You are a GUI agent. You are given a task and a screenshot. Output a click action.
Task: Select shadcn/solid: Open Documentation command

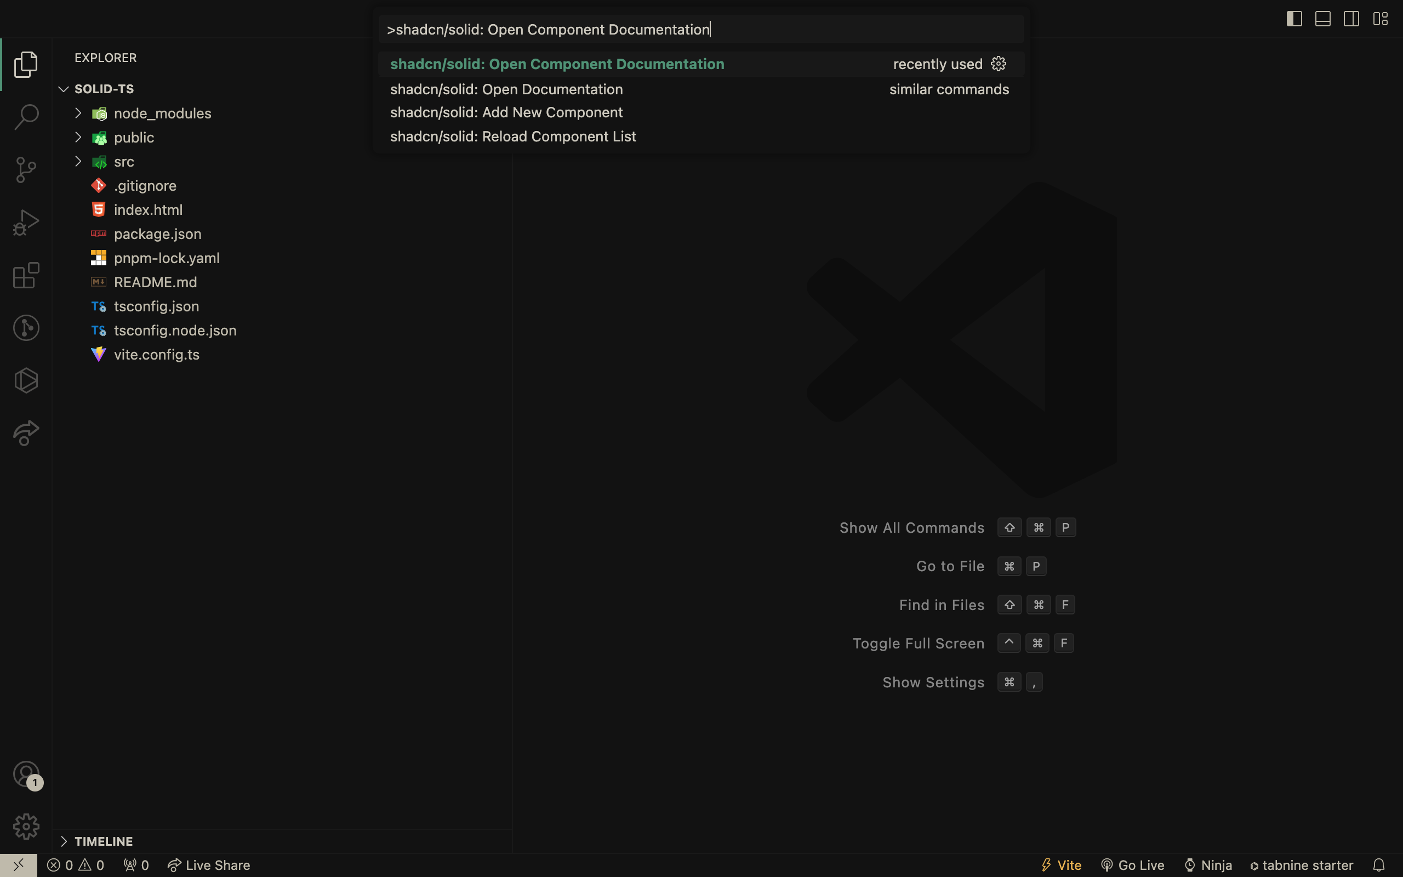(x=507, y=89)
